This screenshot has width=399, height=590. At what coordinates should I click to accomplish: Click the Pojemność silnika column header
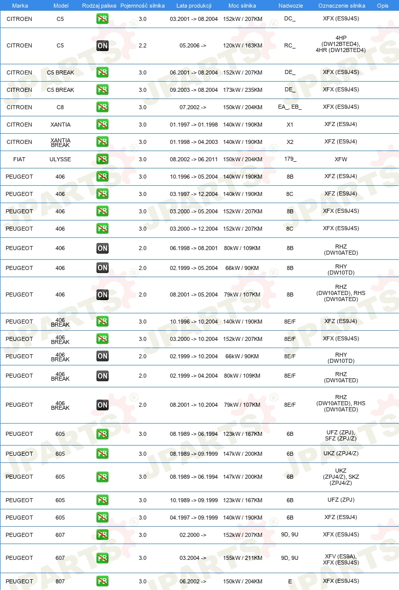pos(142,6)
